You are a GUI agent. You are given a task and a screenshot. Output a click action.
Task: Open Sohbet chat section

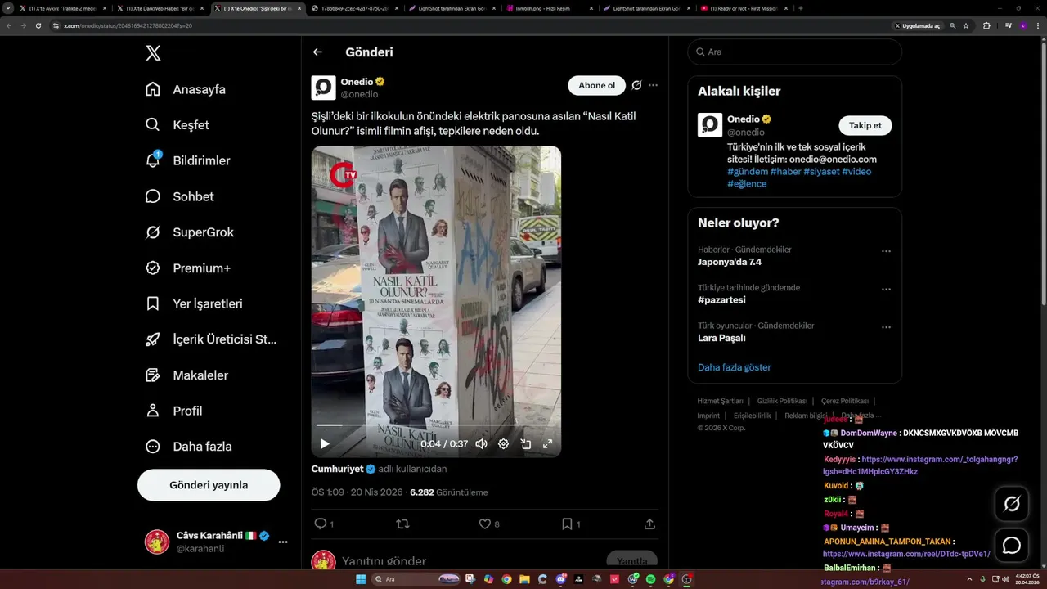[x=180, y=196]
